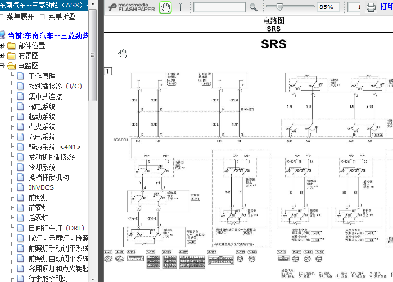Click the 打印 print link
The width and height of the screenshot is (393, 282).
pos(386,7)
